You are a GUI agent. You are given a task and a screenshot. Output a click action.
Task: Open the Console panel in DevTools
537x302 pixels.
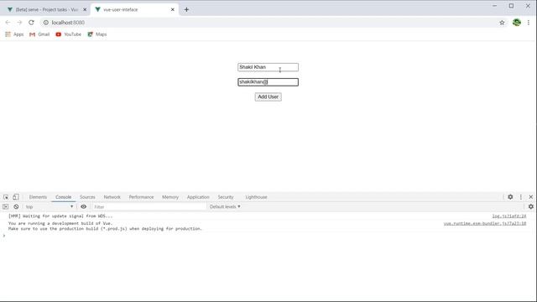[64, 197]
